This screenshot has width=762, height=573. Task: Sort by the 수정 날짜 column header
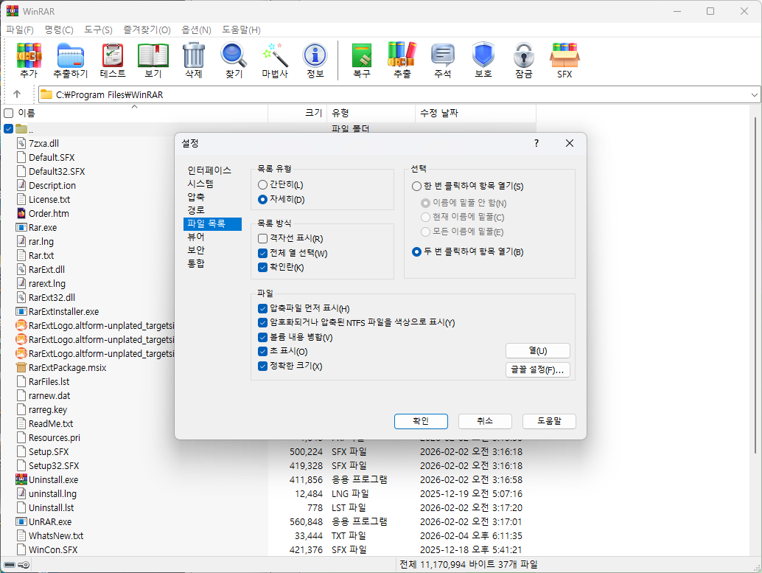point(475,113)
